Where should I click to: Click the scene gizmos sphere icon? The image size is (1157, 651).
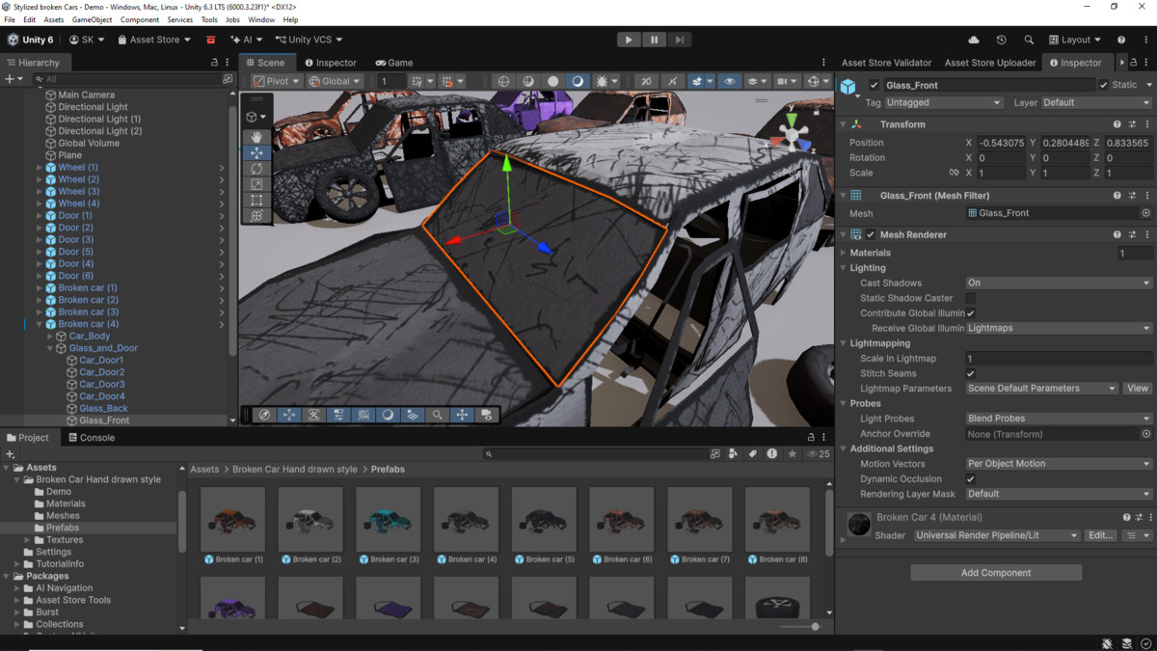pyautogui.click(x=815, y=81)
